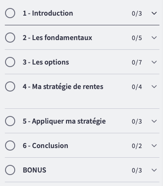Viewport: 163px width, 186px height.
Task: Open '5 - Appliquer ma stratégie' title
Action: click(64, 121)
